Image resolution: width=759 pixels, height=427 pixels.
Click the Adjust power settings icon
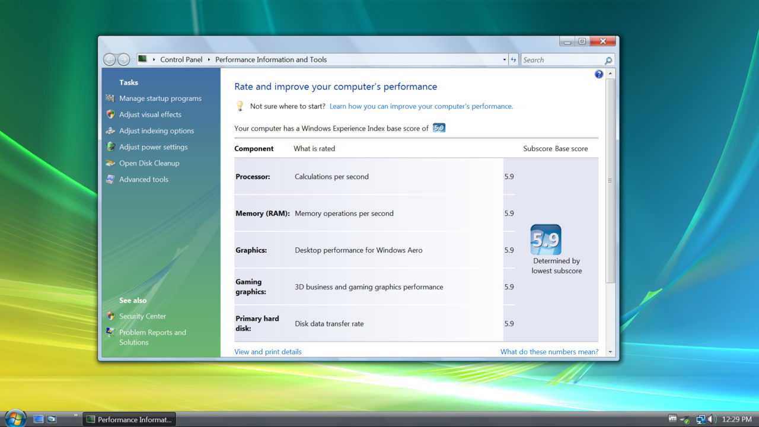click(x=110, y=146)
